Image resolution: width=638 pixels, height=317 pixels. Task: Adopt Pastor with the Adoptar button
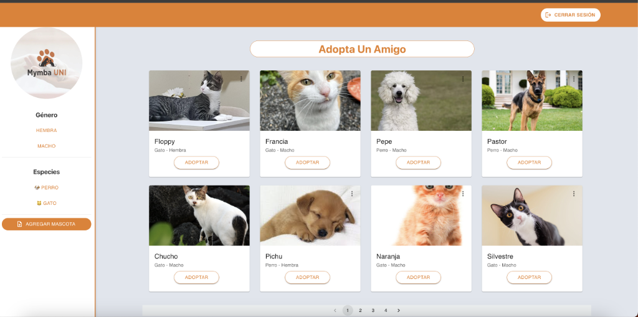(530, 163)
